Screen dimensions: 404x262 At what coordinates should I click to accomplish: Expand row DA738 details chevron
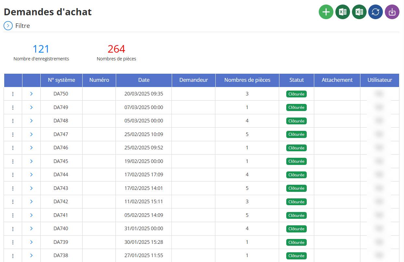[x=31, y=256]
